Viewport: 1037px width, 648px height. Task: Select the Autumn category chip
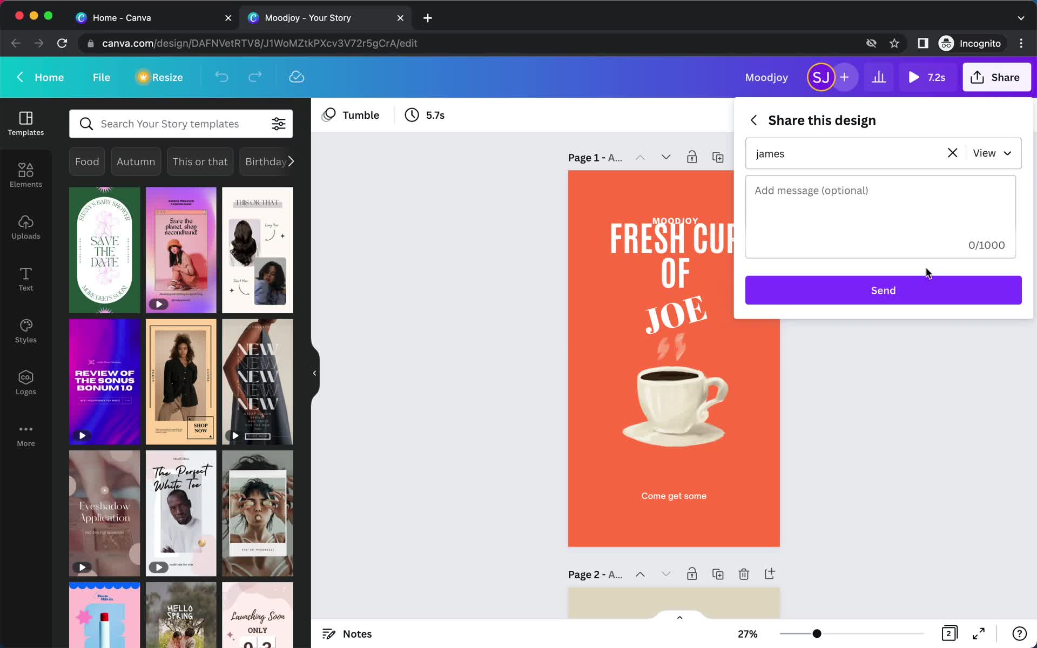136,161
